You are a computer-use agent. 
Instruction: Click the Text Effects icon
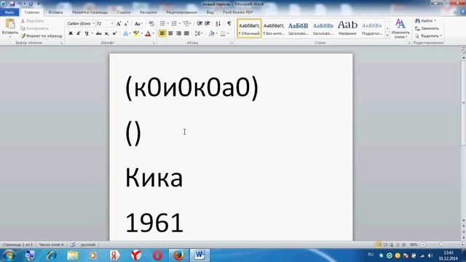coord(126,33)
